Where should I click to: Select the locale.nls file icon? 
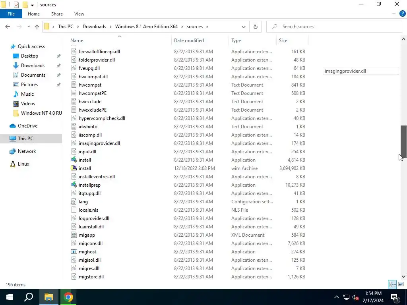[74, 210]
